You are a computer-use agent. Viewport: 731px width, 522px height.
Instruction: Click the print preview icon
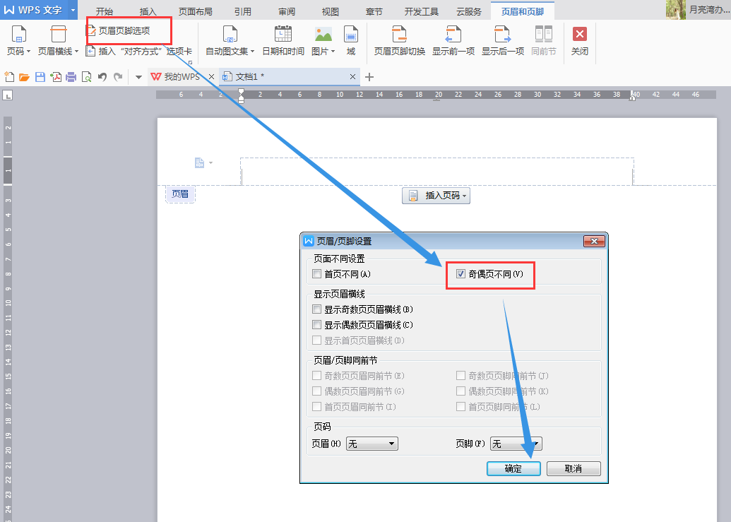tap(86, 77)
